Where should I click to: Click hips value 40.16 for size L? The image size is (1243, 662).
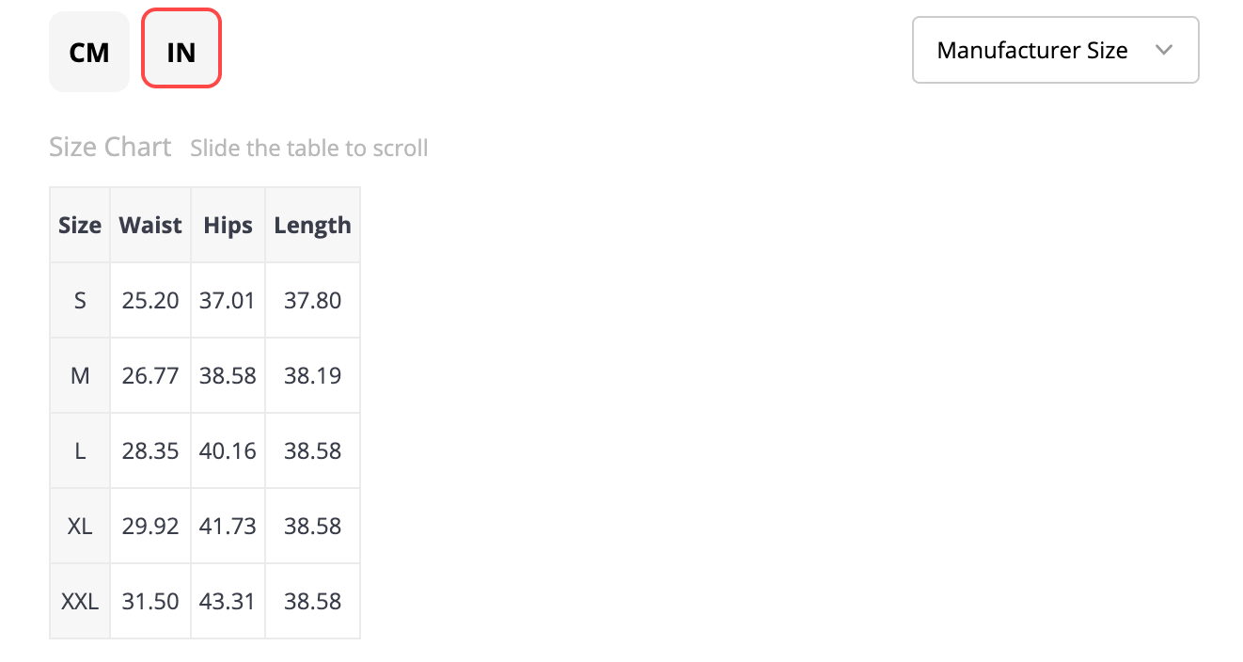[x=228, y=451]
